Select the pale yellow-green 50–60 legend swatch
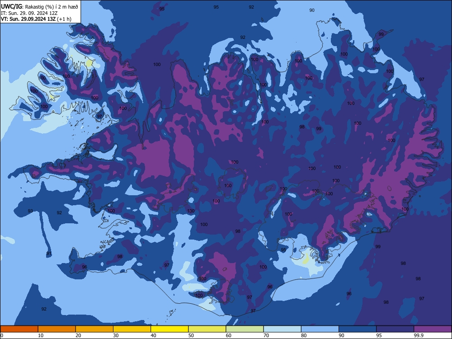The image size is (452, 339). coord(207,329)
